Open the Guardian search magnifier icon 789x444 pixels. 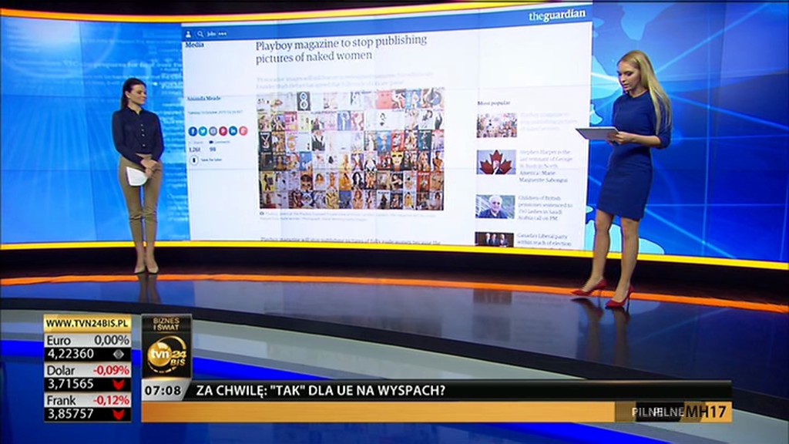[x=200, y=34]
